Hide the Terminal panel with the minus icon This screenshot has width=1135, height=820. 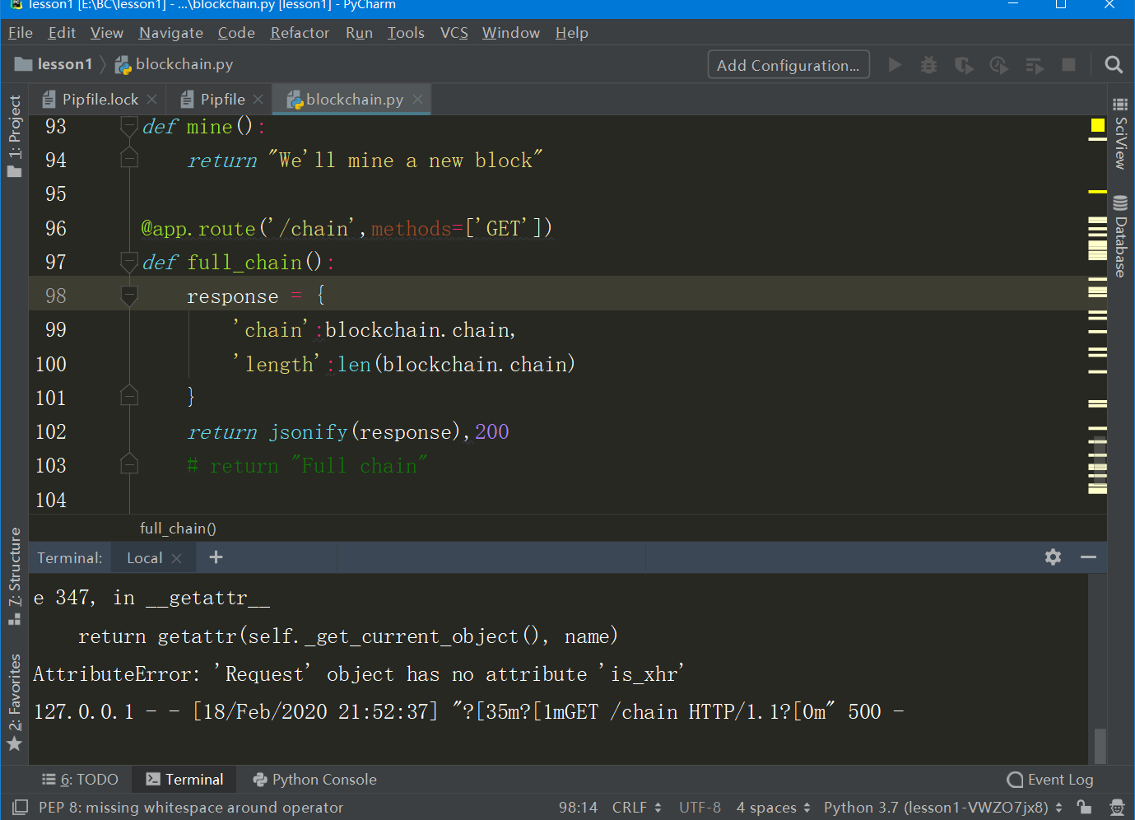(1088, 557)
